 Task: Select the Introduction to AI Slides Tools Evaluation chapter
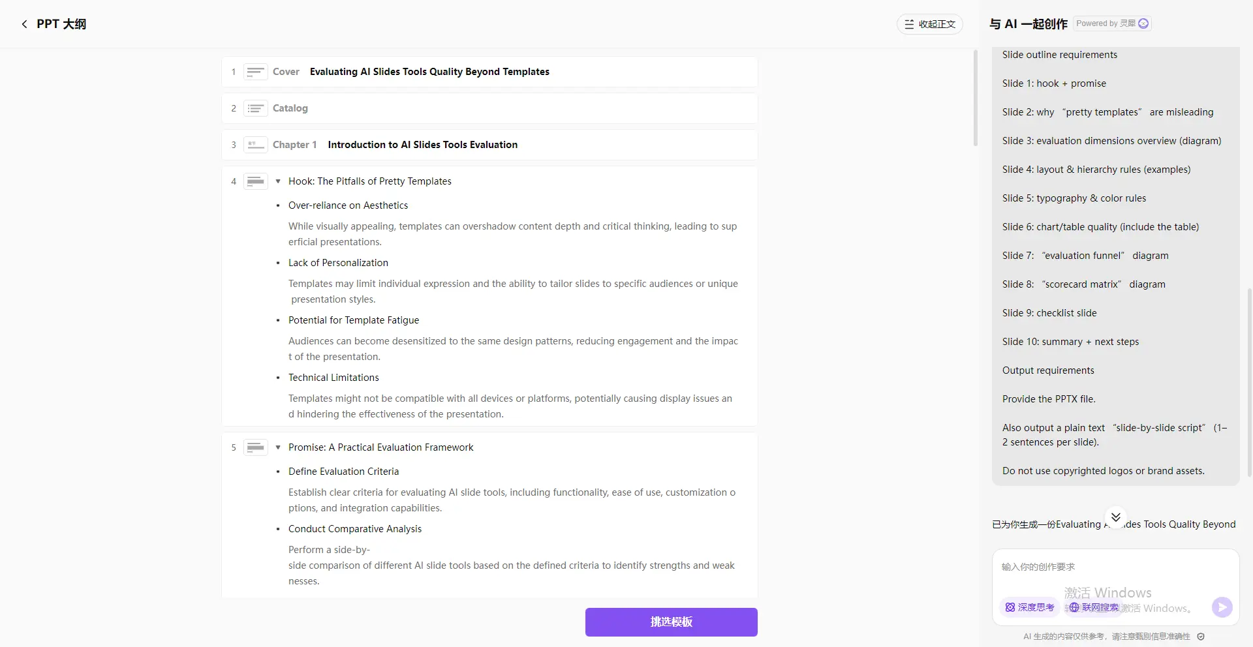[423, 145]
